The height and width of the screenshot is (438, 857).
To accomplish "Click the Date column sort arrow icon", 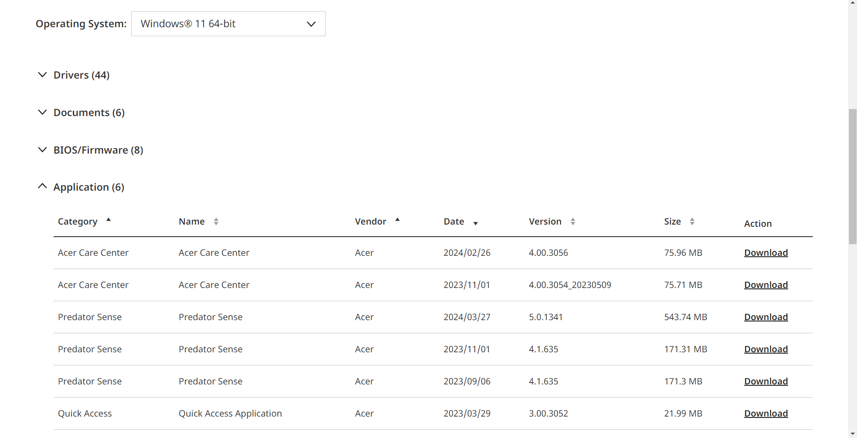I will [476, 223].
